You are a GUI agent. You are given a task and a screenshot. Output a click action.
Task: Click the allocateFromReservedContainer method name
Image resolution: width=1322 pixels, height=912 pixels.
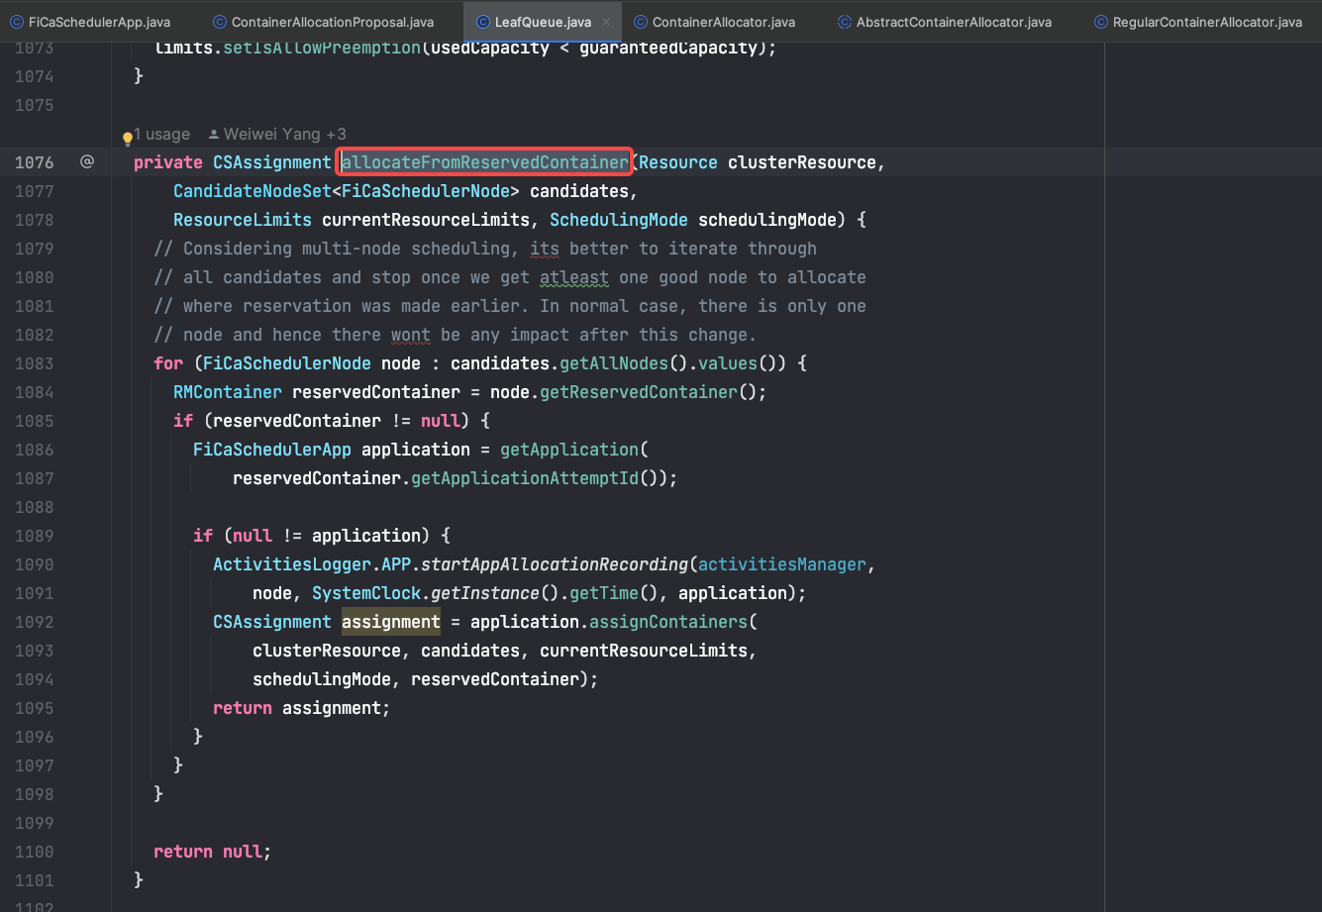[x=484, y=162]
